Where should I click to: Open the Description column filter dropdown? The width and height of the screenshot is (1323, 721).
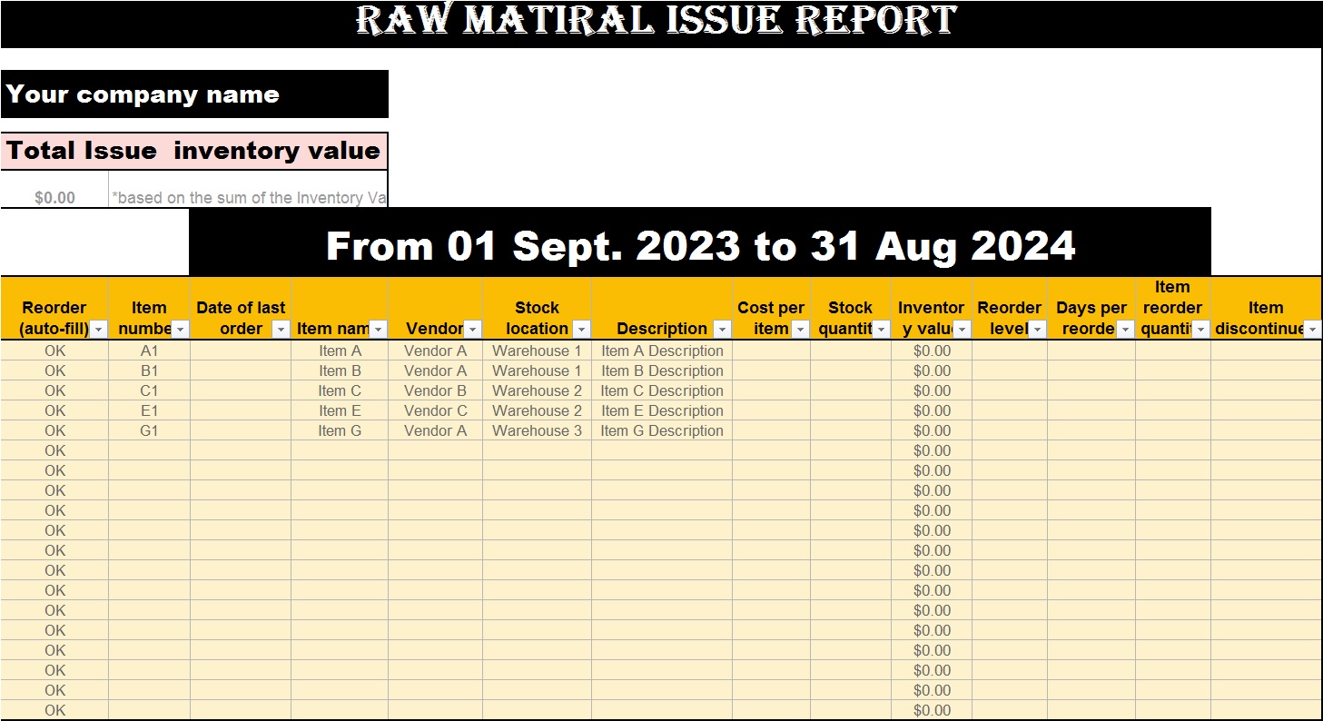[x=723, y=330]
